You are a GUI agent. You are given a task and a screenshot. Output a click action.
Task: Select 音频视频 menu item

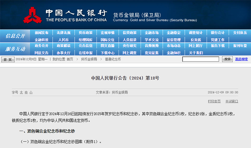152,45
